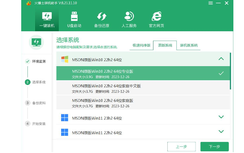
Task: Open the 官方网页 official website
Action: pyautogui.click(x=156, y=20)
